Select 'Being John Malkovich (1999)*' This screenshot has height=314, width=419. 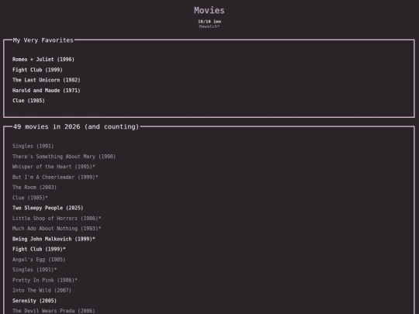pos(54,239)
